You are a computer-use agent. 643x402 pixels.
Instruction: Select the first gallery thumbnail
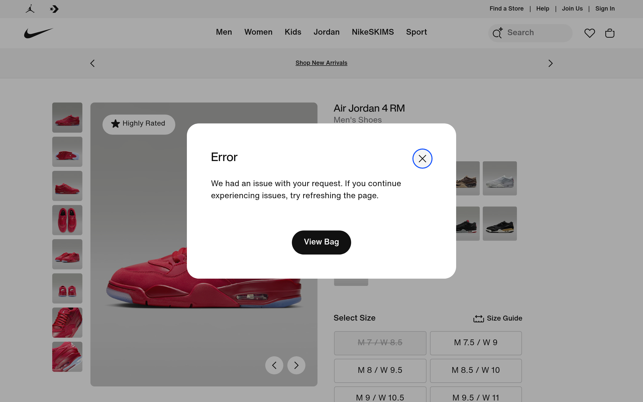[x=67, y=118]
